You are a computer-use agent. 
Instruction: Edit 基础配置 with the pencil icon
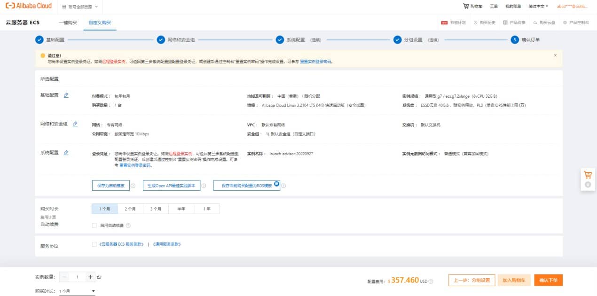point(66,95)
